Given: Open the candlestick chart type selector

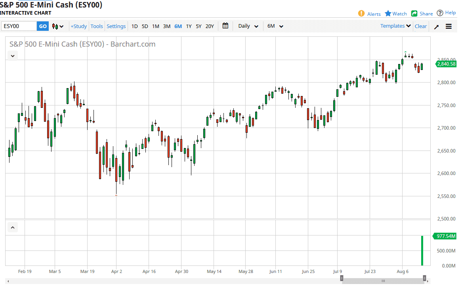Looking at the screenshot, I should point(58,26).
